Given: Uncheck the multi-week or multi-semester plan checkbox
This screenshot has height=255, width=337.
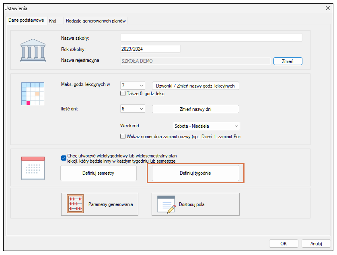Looking at the screenshot, I should pos(64,158).
